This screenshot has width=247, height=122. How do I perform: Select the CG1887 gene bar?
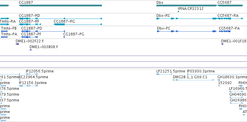click(60, 6)
